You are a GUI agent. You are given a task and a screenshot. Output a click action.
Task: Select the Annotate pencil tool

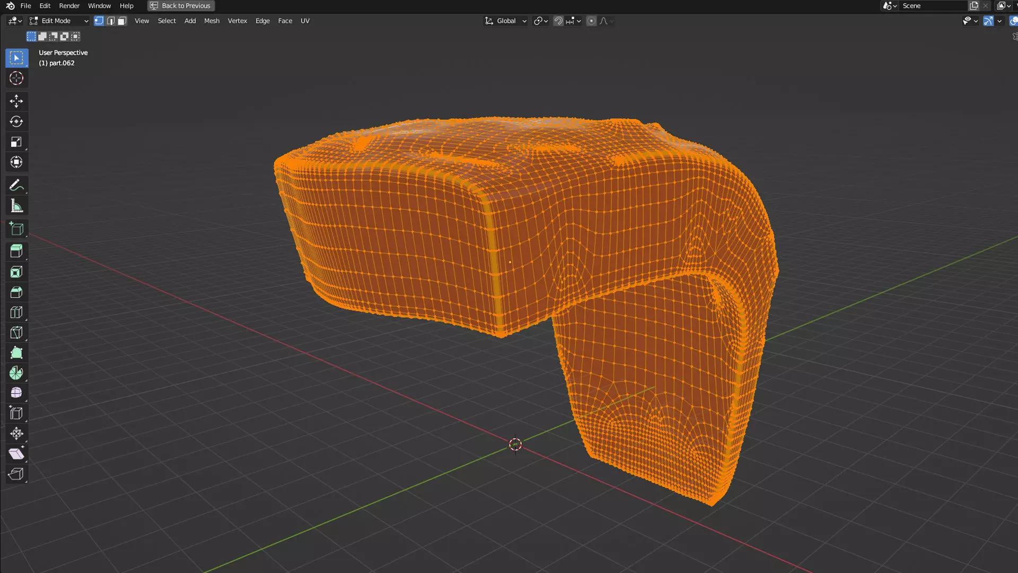tap(16, 185)
